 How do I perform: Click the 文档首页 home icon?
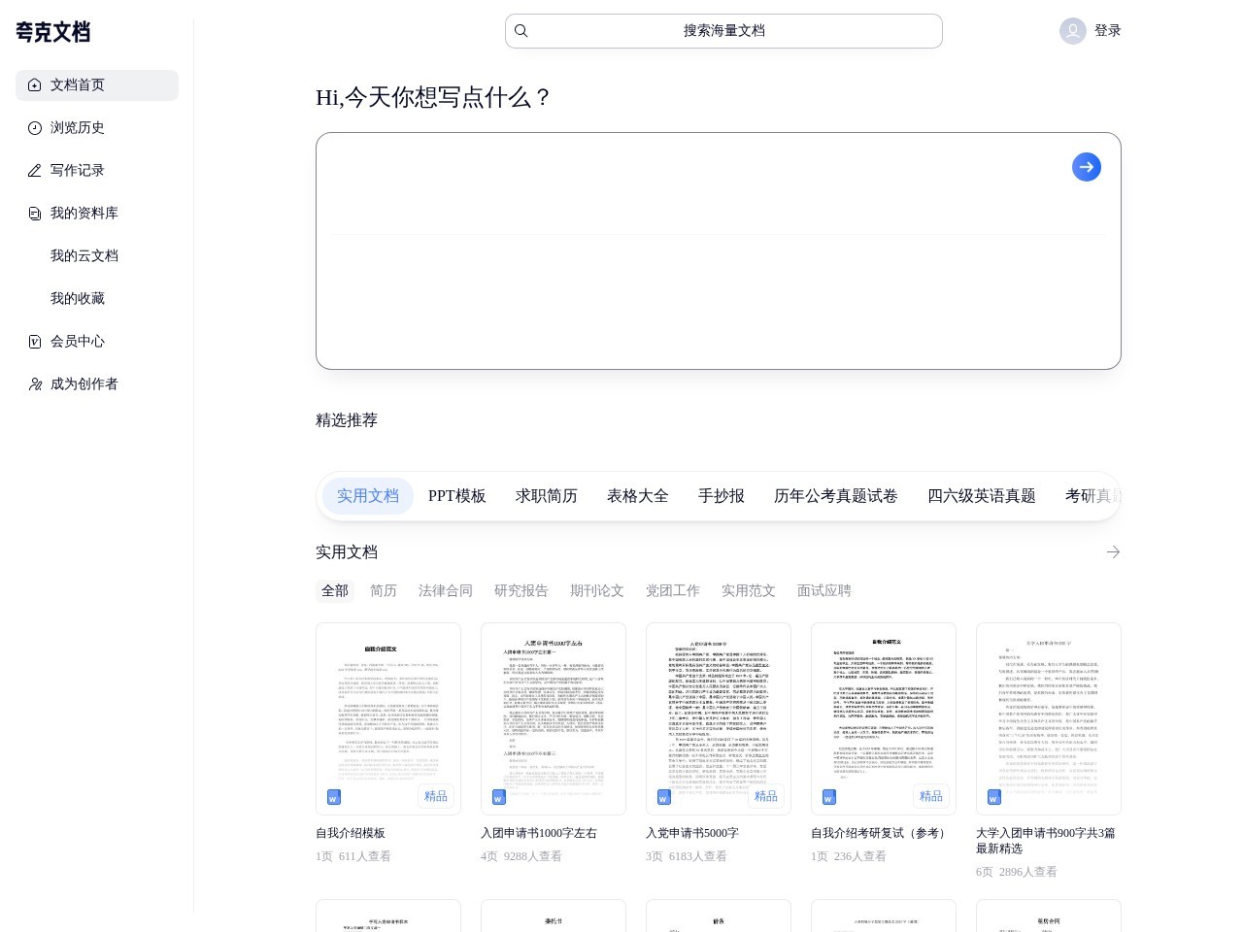click(x=35, y=85)
